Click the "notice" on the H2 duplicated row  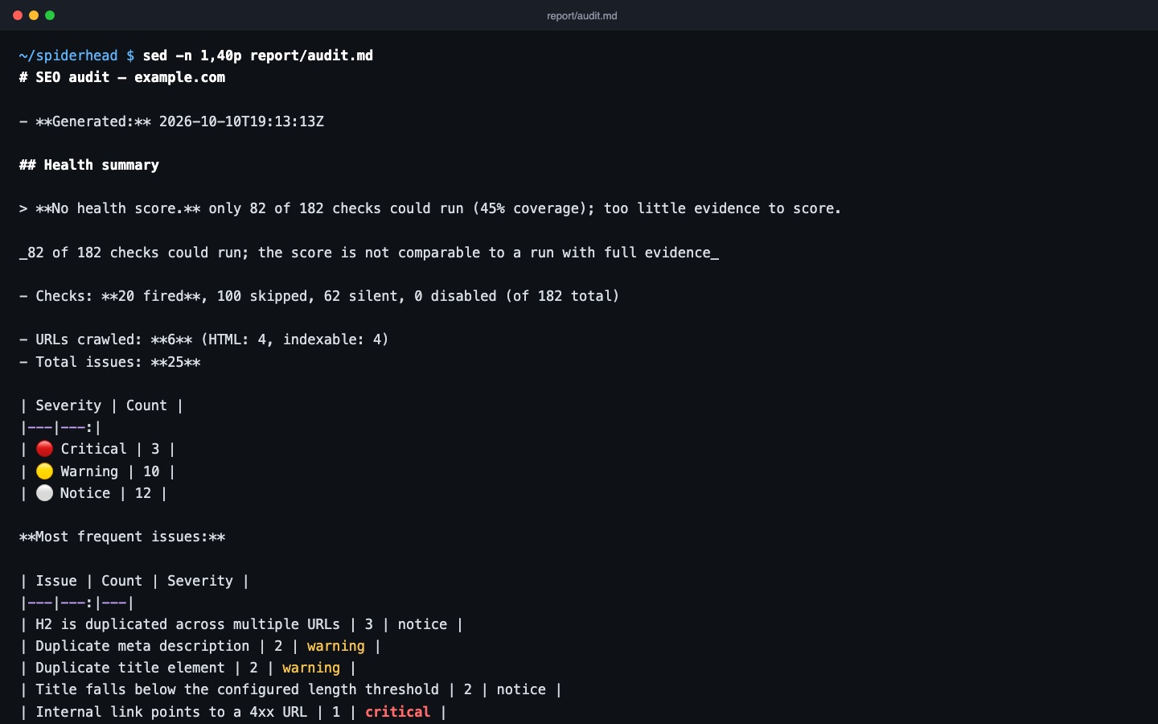[422, 624]
